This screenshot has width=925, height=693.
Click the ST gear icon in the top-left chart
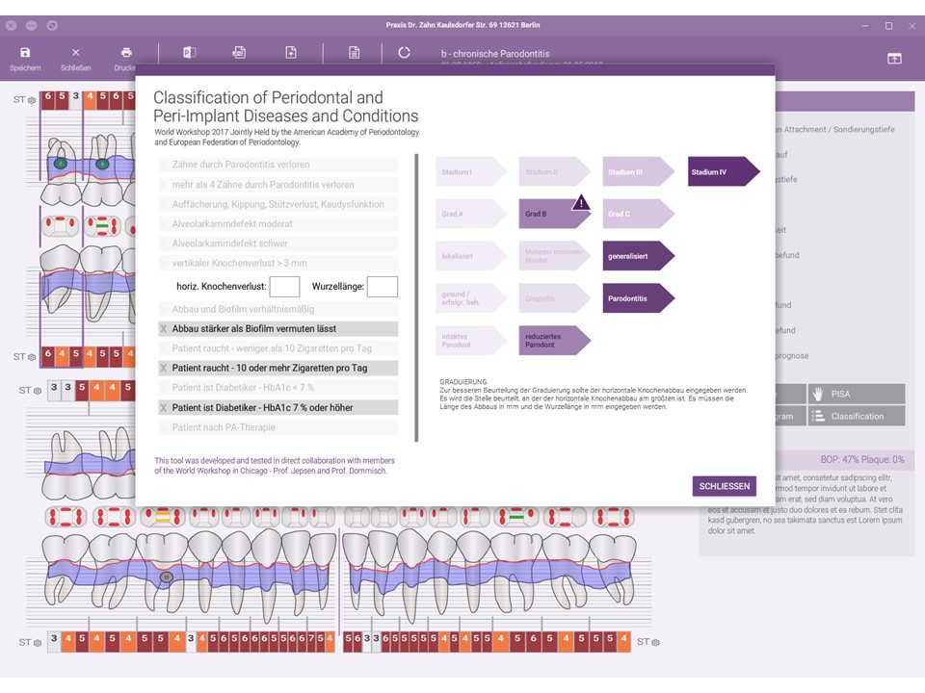(x=32, y=100)
